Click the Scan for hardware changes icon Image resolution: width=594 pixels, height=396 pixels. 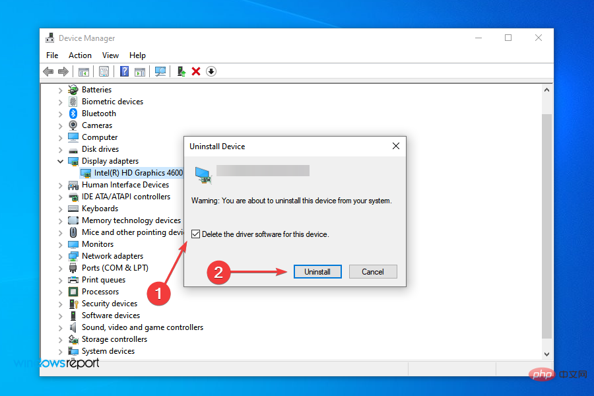pos(160,71)
